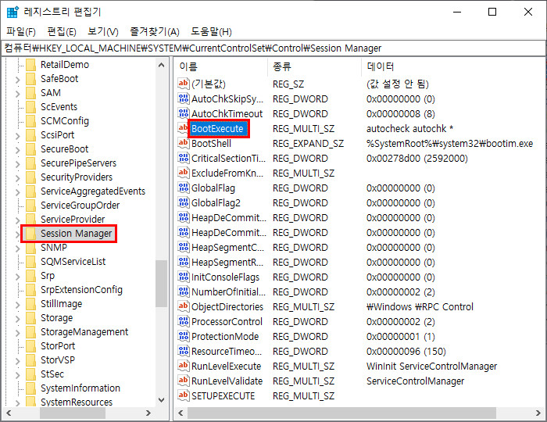Click the 'autocheck autochk *' data cell

[x=409, y=128]
